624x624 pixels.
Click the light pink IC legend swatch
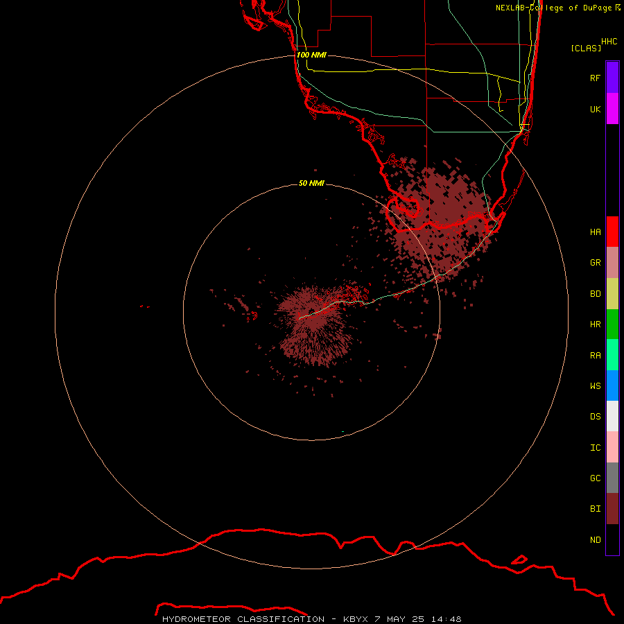tap(612, 447)
